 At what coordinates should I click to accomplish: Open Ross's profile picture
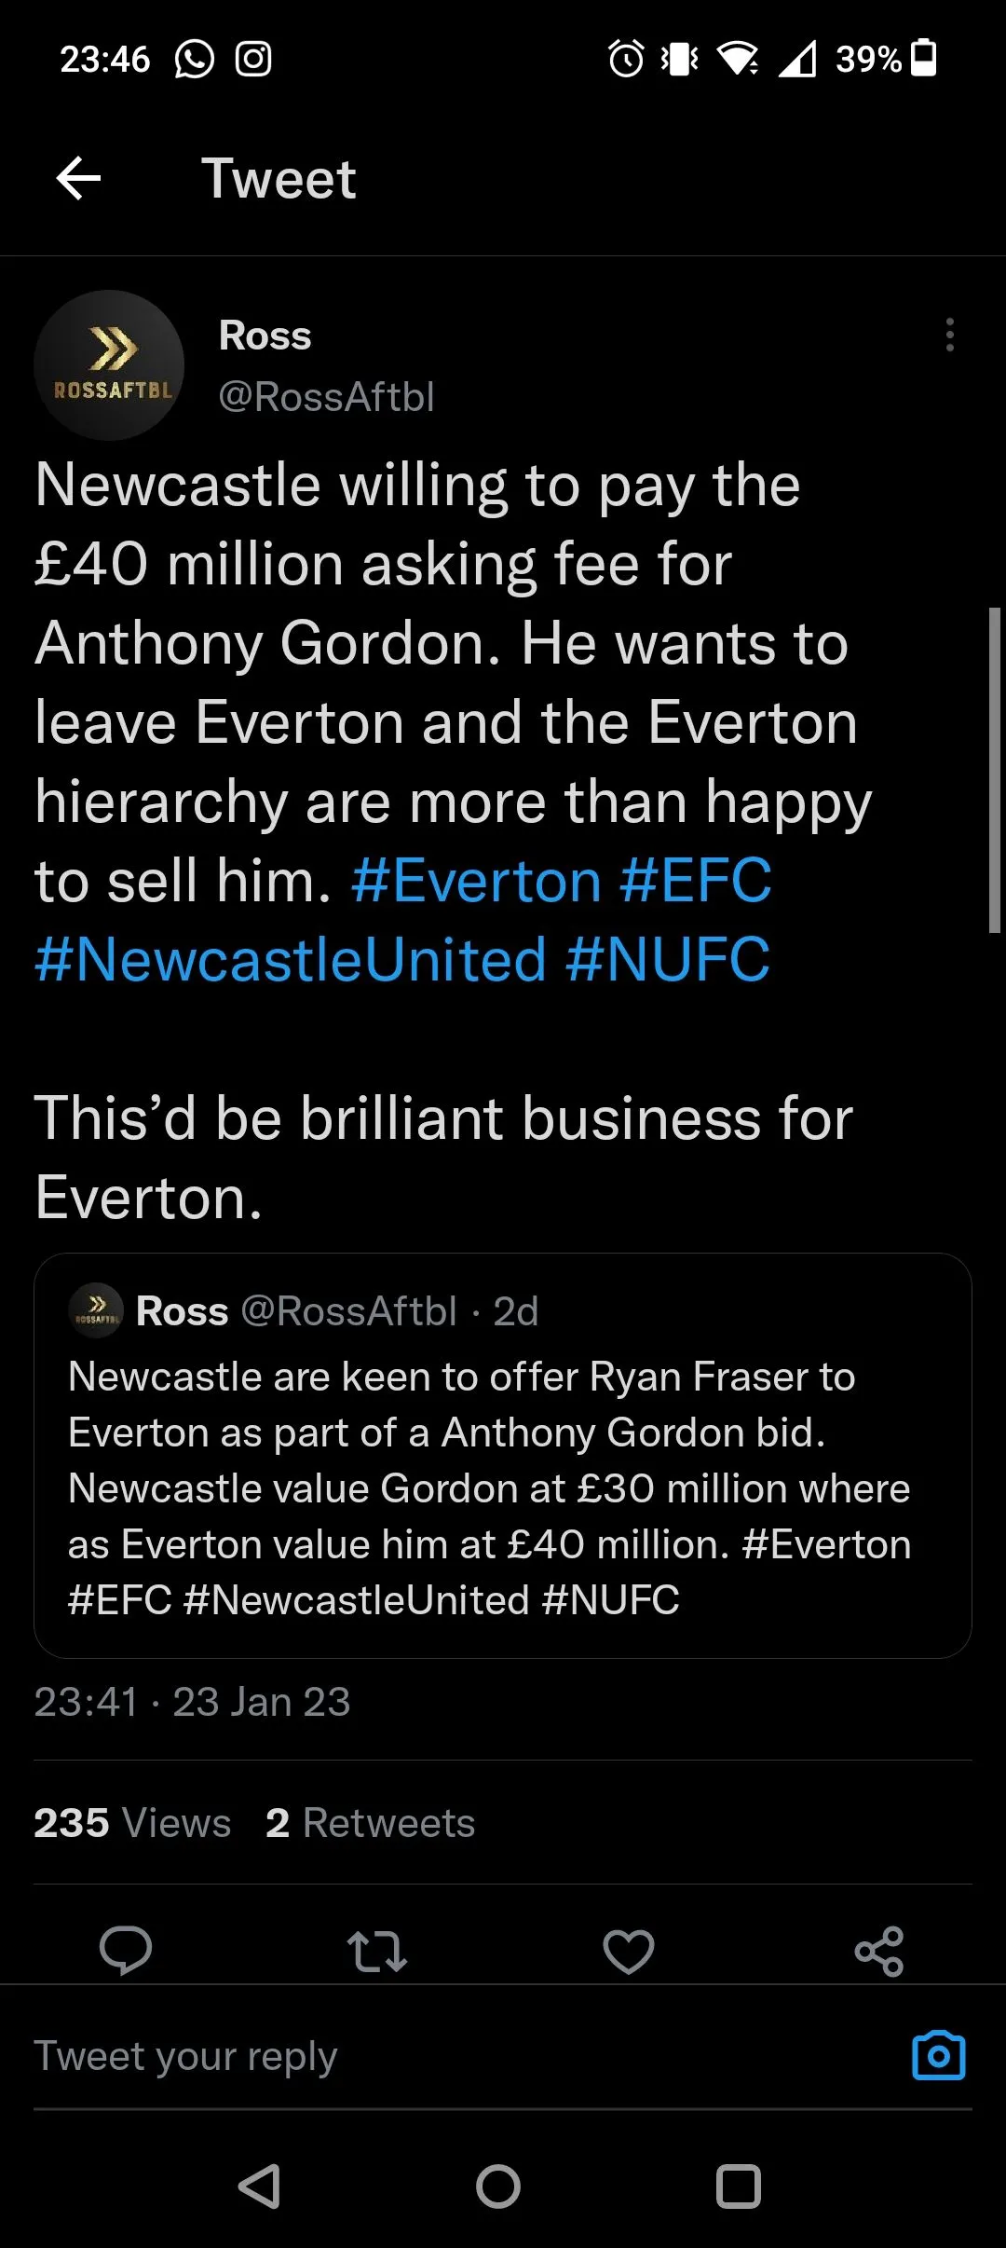[109, 365]
